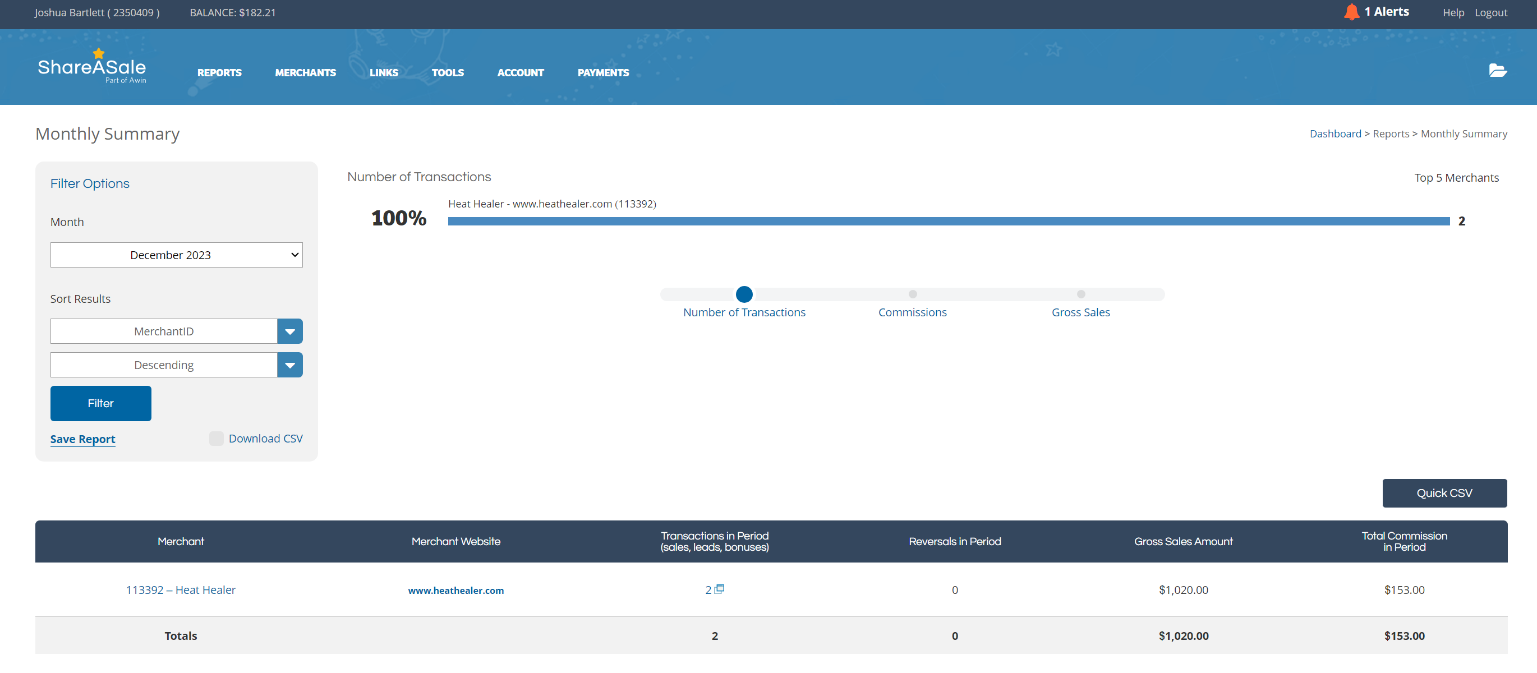1537x673 pixels.
Task: Open the 113392 – Heat Healer merchant link
Action: [x=181, y=589]
